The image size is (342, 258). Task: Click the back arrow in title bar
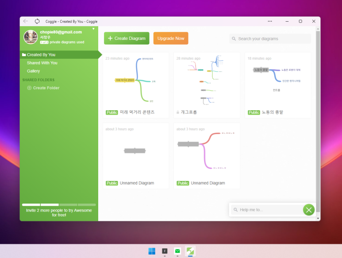point(26,21)
